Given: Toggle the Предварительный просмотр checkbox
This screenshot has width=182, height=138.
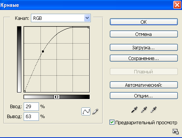Looking at the screenshot, I should (112, 122).
